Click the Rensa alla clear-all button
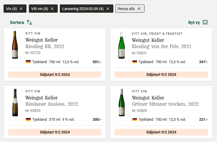The height and width of the screenshot is (142, 217). [130, 9]
